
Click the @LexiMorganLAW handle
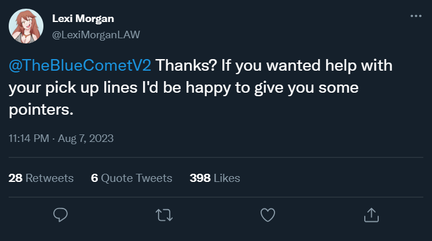tap(96, 34)
